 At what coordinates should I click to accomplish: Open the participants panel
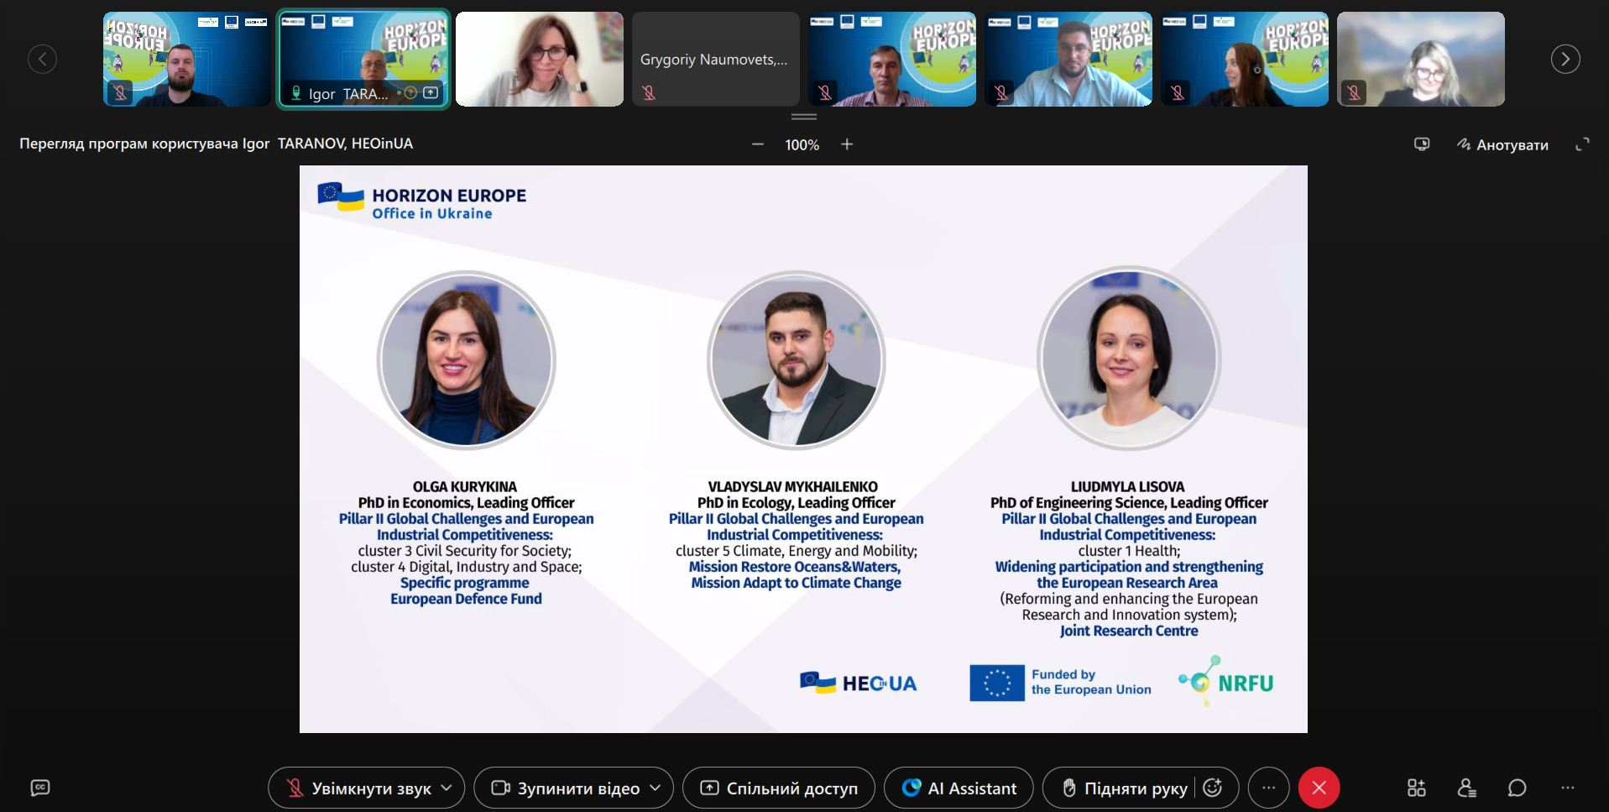[x=1467, y=788]
